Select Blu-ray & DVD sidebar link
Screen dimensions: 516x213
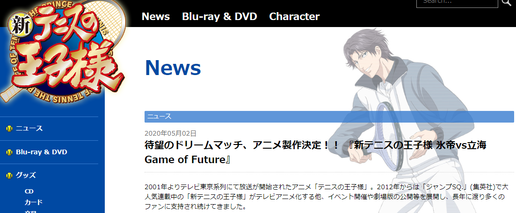[x=42, y=152]
